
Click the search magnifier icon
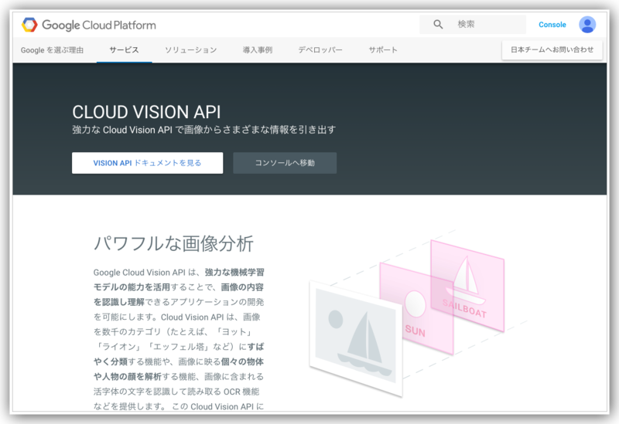tap(438, 25)
